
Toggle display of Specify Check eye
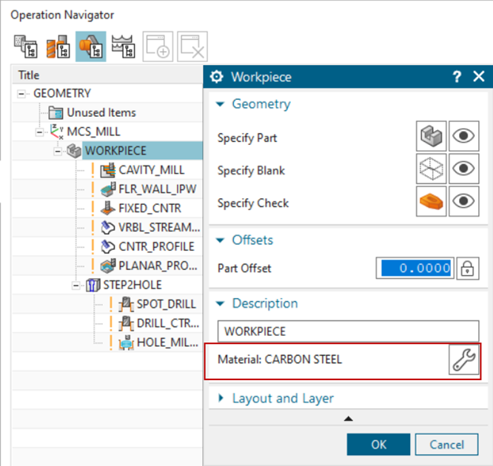click(x=463, y=202)
